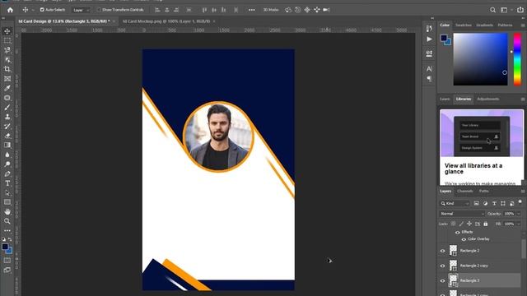Click the Rectangle 3 layer thumbnail
The width and height of the screenshot is (527, 296).
(454, 280)
